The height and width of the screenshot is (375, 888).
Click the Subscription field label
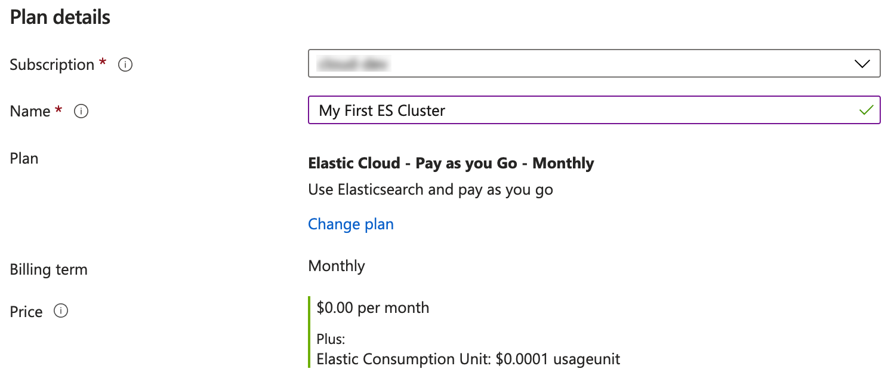pyautogui.click(x=53, y=64)
